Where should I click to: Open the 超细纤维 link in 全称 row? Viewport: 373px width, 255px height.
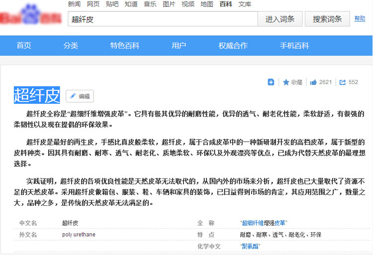tap(253, 223)
